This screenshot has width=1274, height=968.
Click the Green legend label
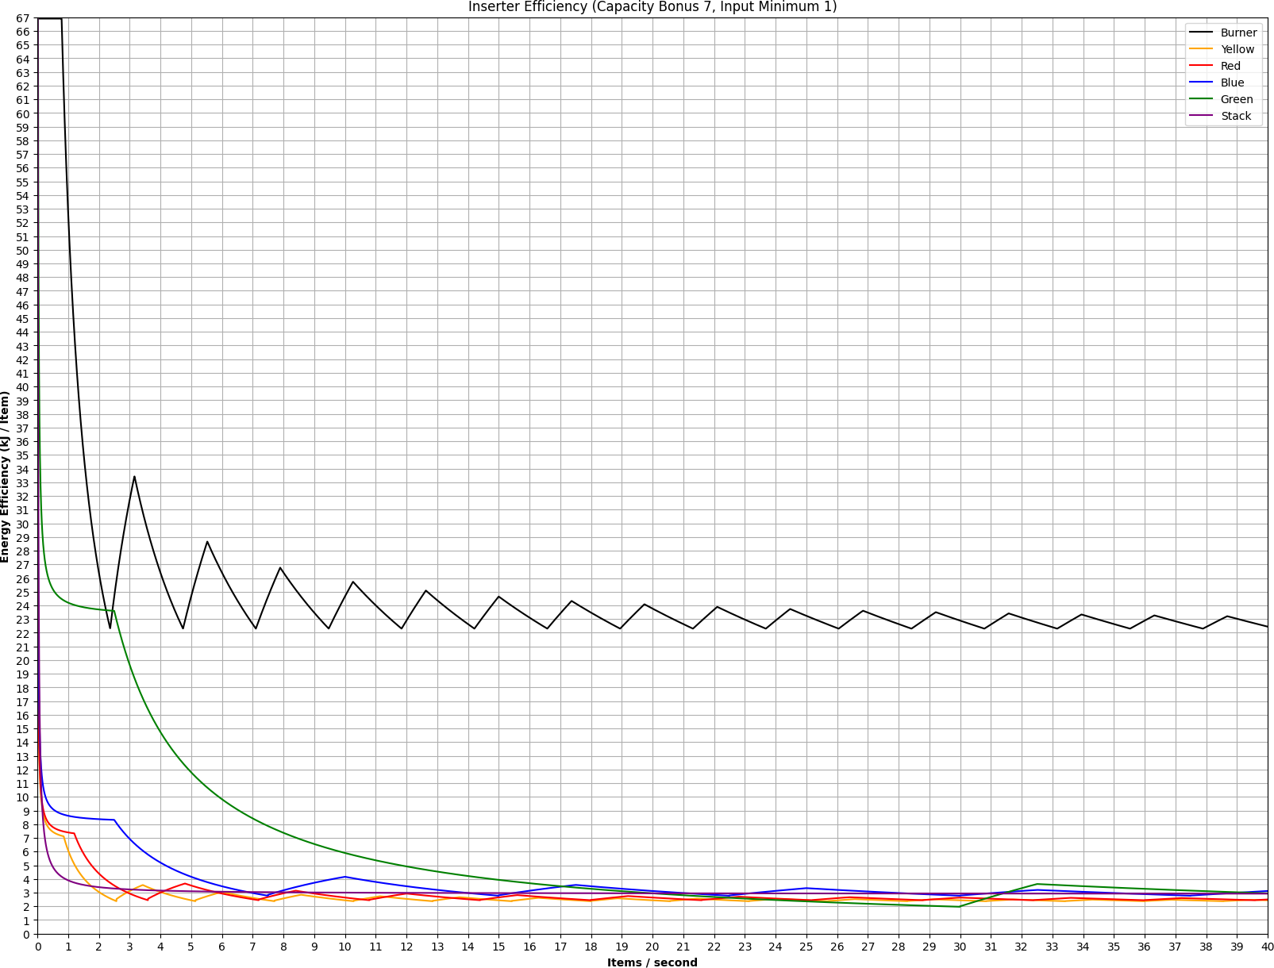pos(1237,99)
